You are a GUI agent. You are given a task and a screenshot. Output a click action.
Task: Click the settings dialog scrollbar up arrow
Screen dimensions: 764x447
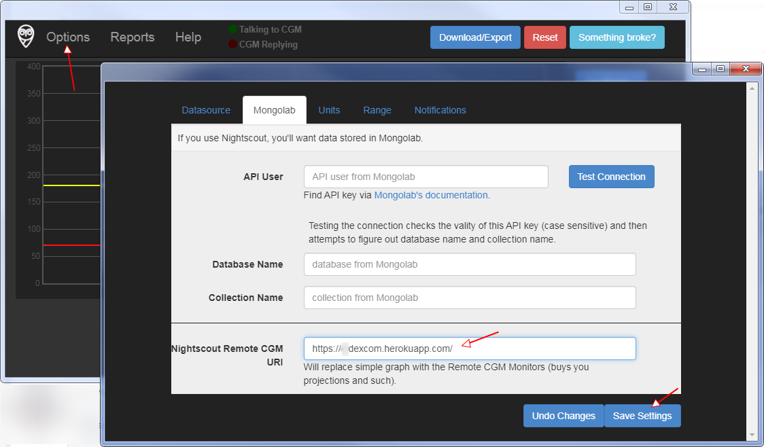click(x=752, y=88)
